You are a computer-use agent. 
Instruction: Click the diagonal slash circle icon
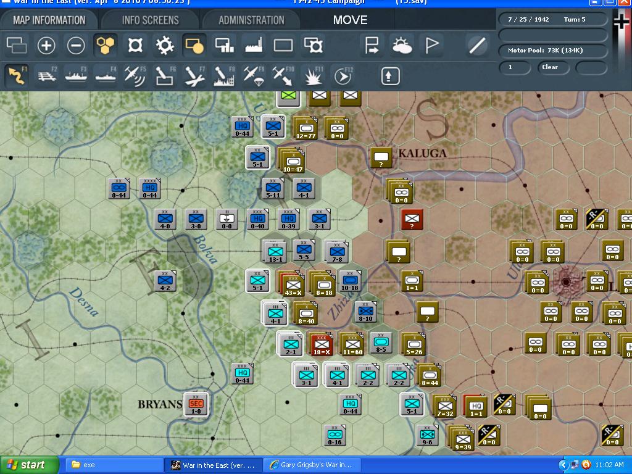[477, 45]
